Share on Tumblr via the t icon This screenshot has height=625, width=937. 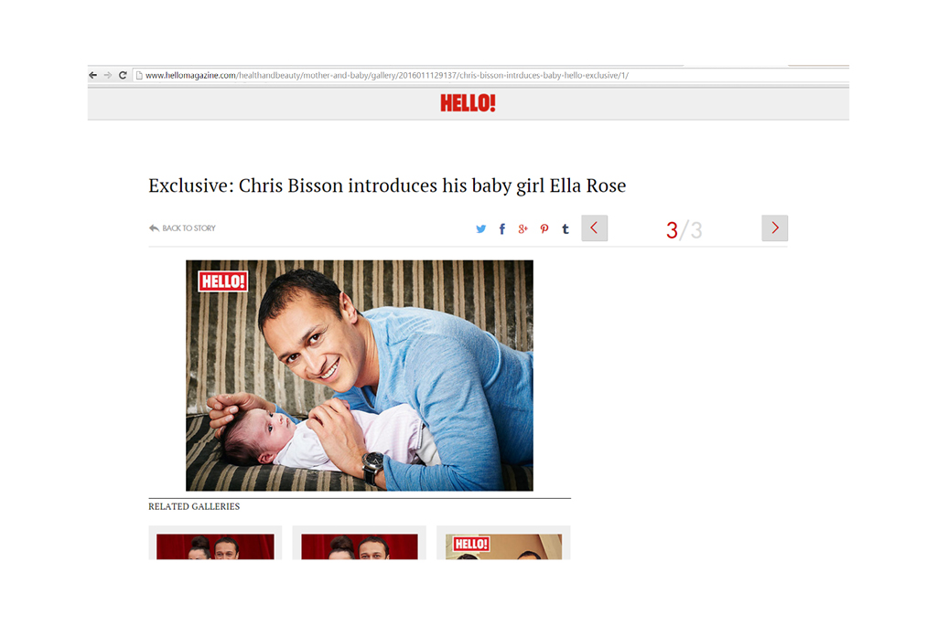[565, 228]
